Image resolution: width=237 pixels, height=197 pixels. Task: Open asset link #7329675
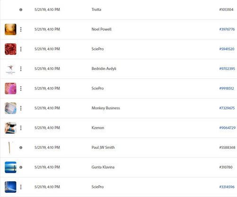click(227, 108)
